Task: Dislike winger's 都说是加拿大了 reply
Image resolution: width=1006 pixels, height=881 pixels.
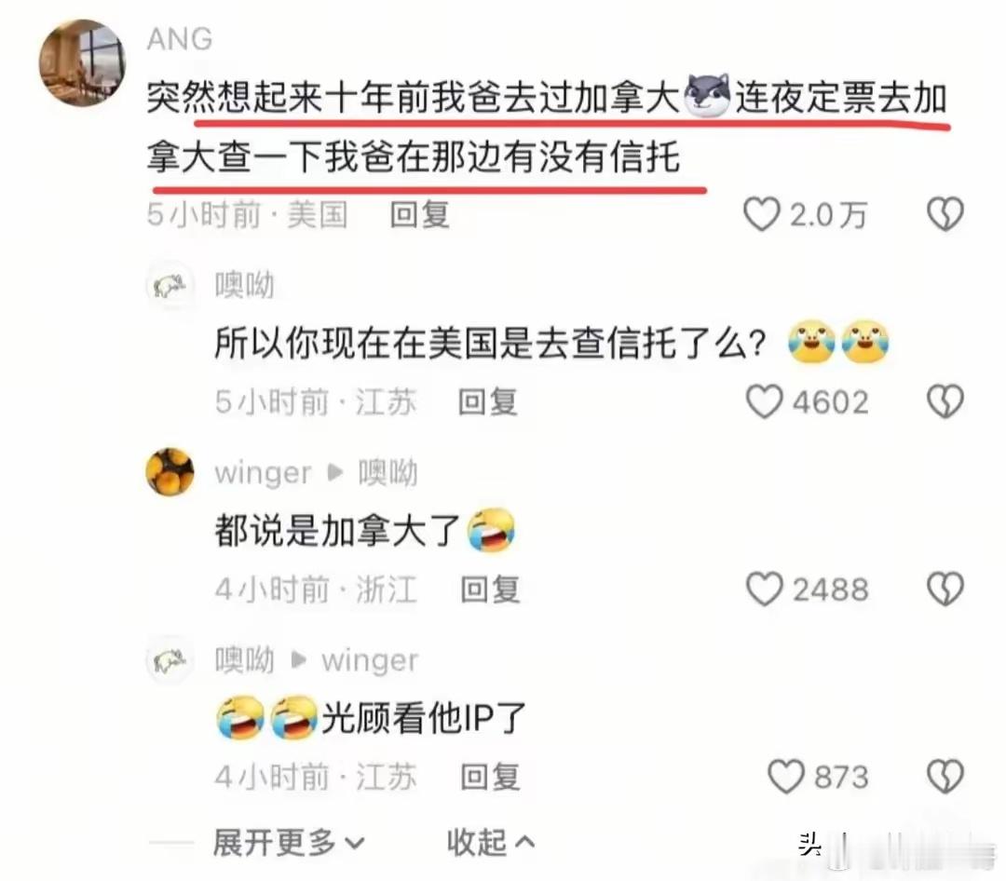Action: point(945,590)
